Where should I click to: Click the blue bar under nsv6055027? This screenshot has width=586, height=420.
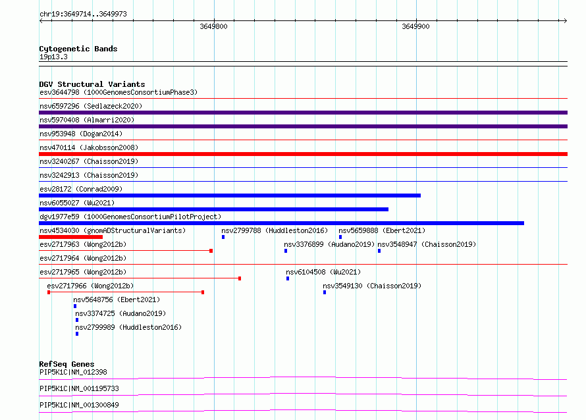214,209
